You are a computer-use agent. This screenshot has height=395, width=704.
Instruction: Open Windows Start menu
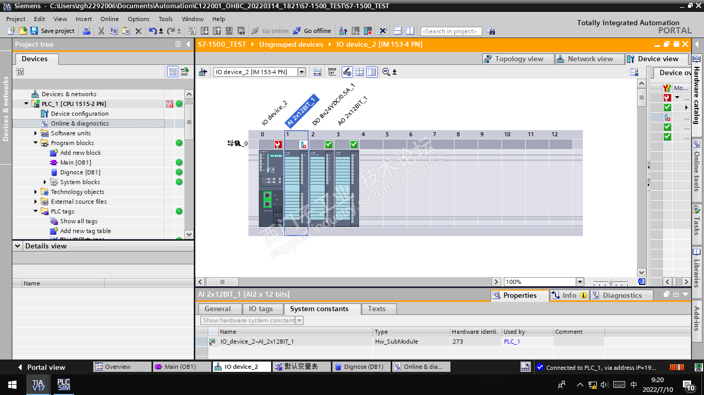click(12, 385)
